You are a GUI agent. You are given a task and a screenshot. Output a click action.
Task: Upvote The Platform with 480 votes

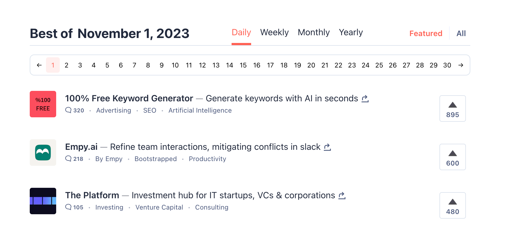pyautogui.click(x=453, y=205)
